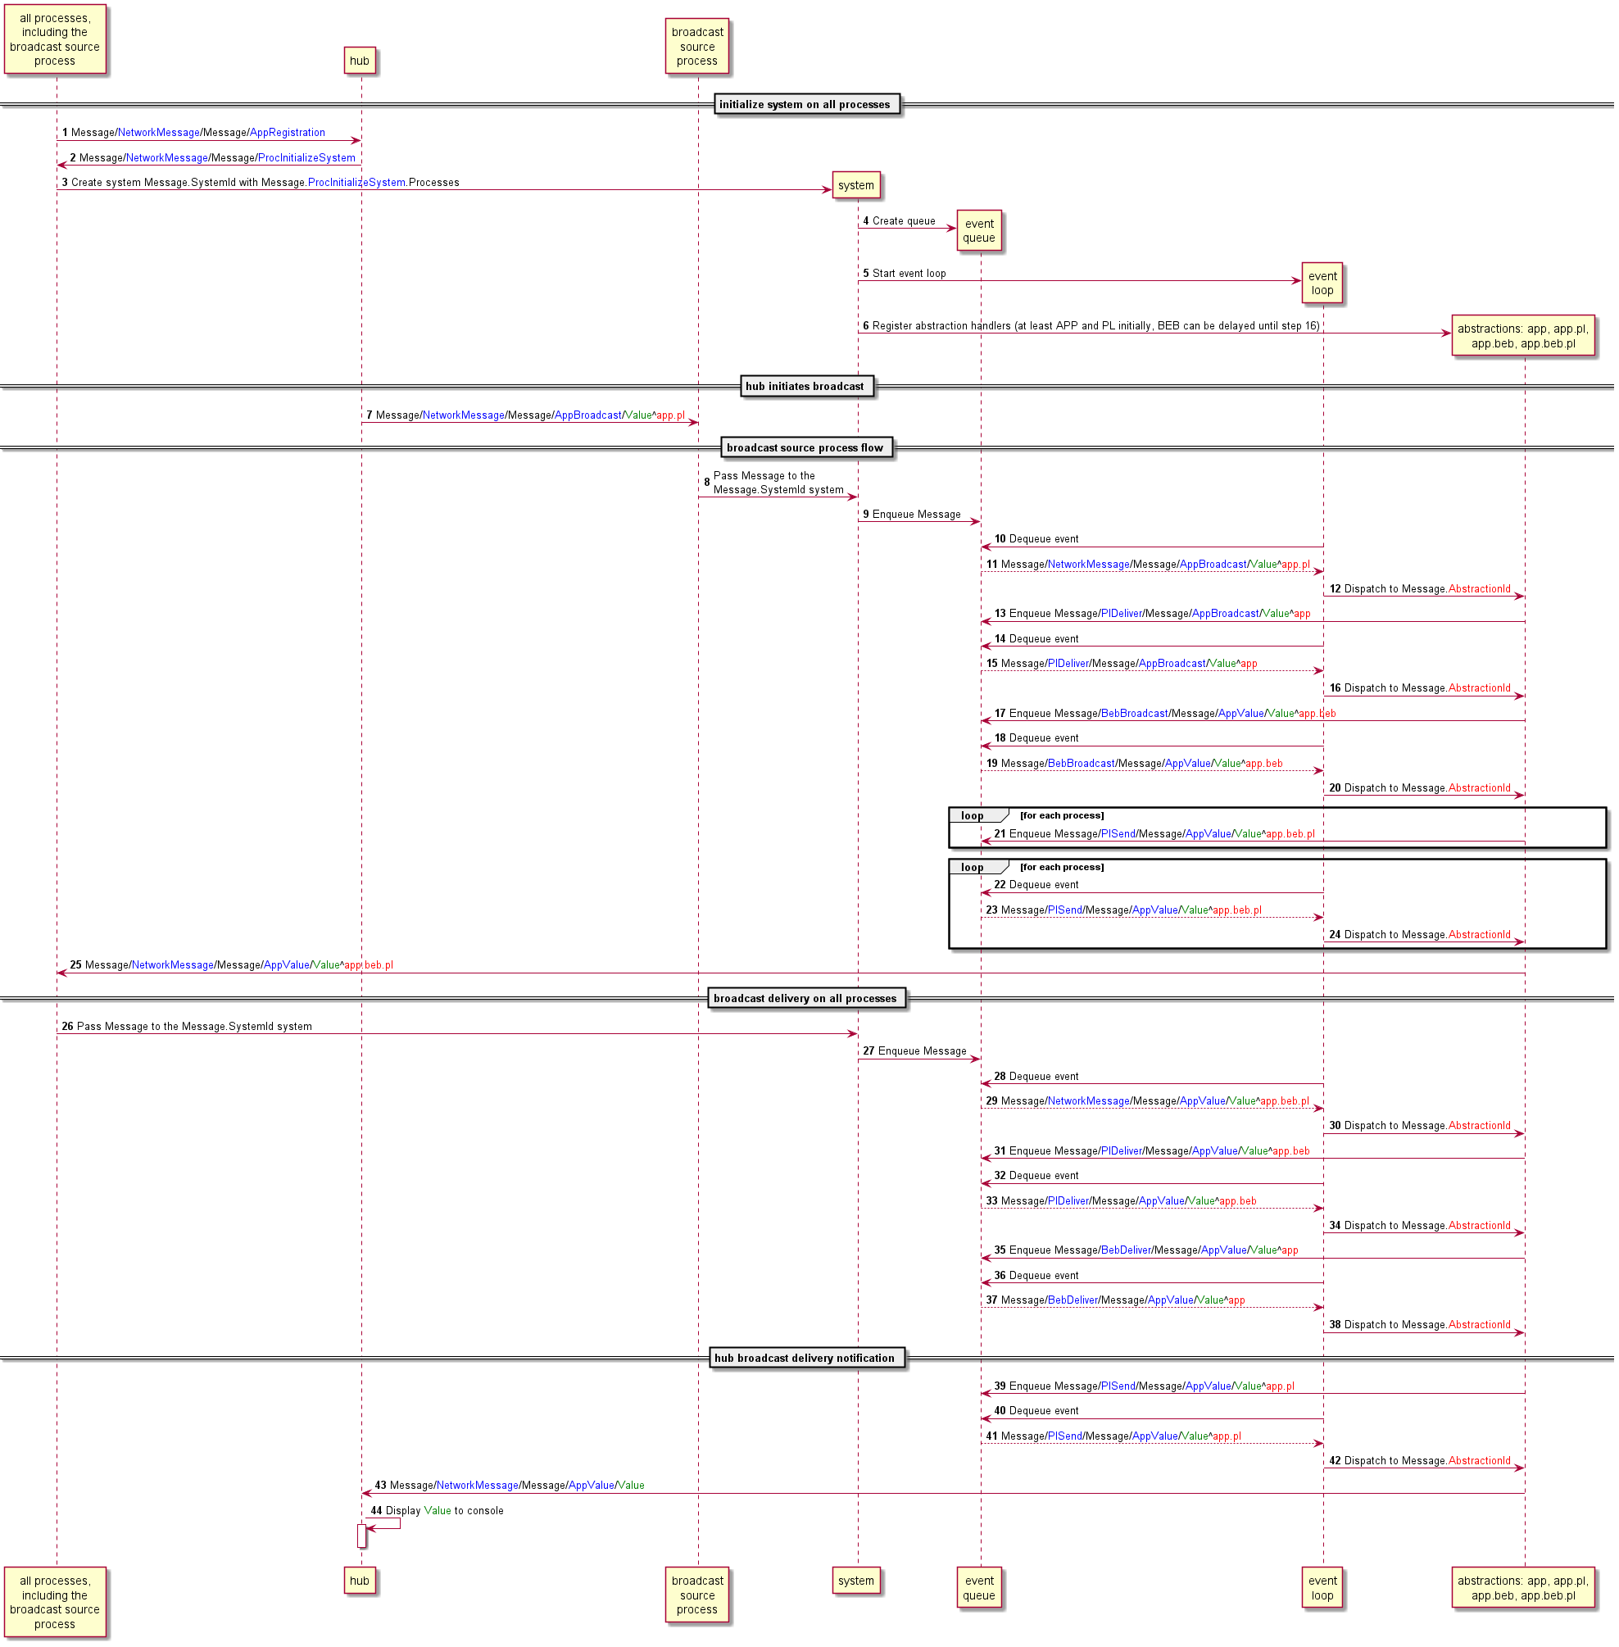
Task: Click the event loop participant box
Action: tap(1322, 284)
